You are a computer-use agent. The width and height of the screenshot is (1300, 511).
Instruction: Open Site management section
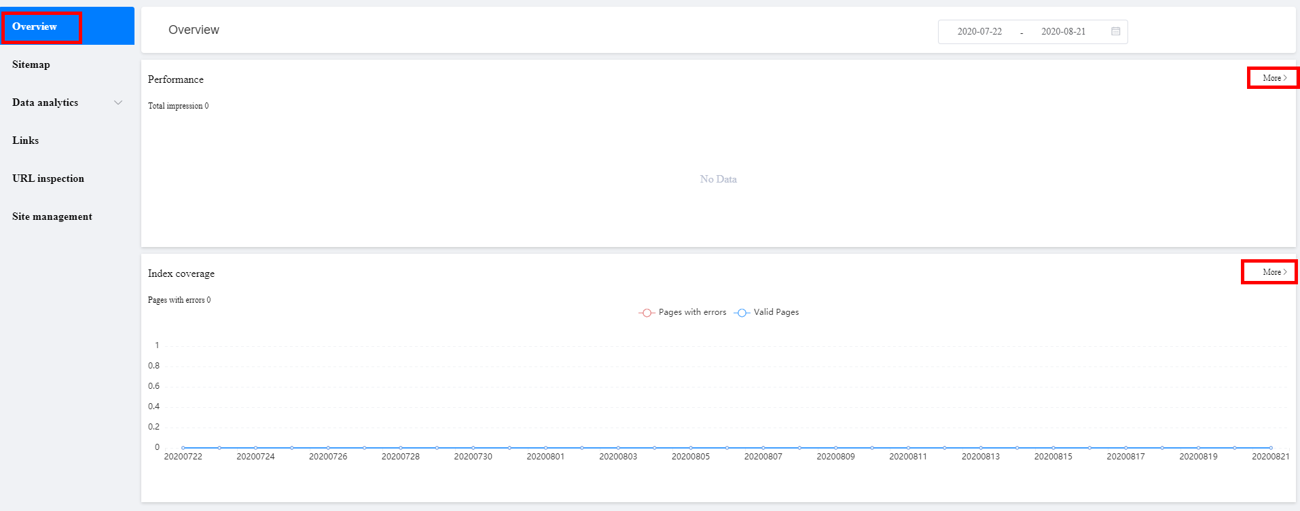(x=67, y=216)
